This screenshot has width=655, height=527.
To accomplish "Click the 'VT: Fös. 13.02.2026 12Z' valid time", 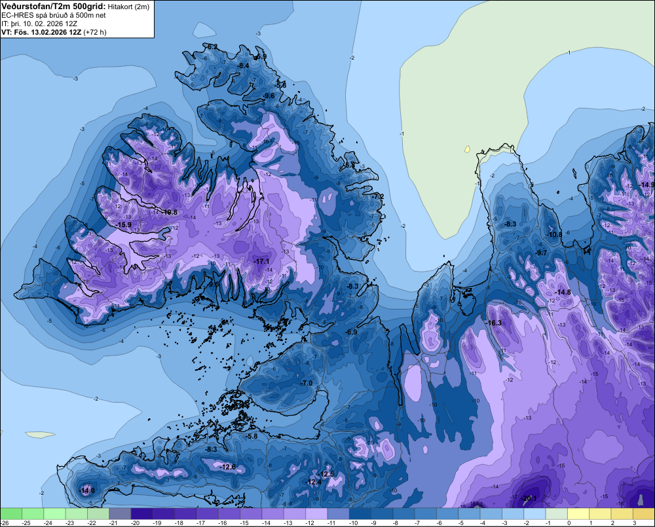I will click(41, 32).
